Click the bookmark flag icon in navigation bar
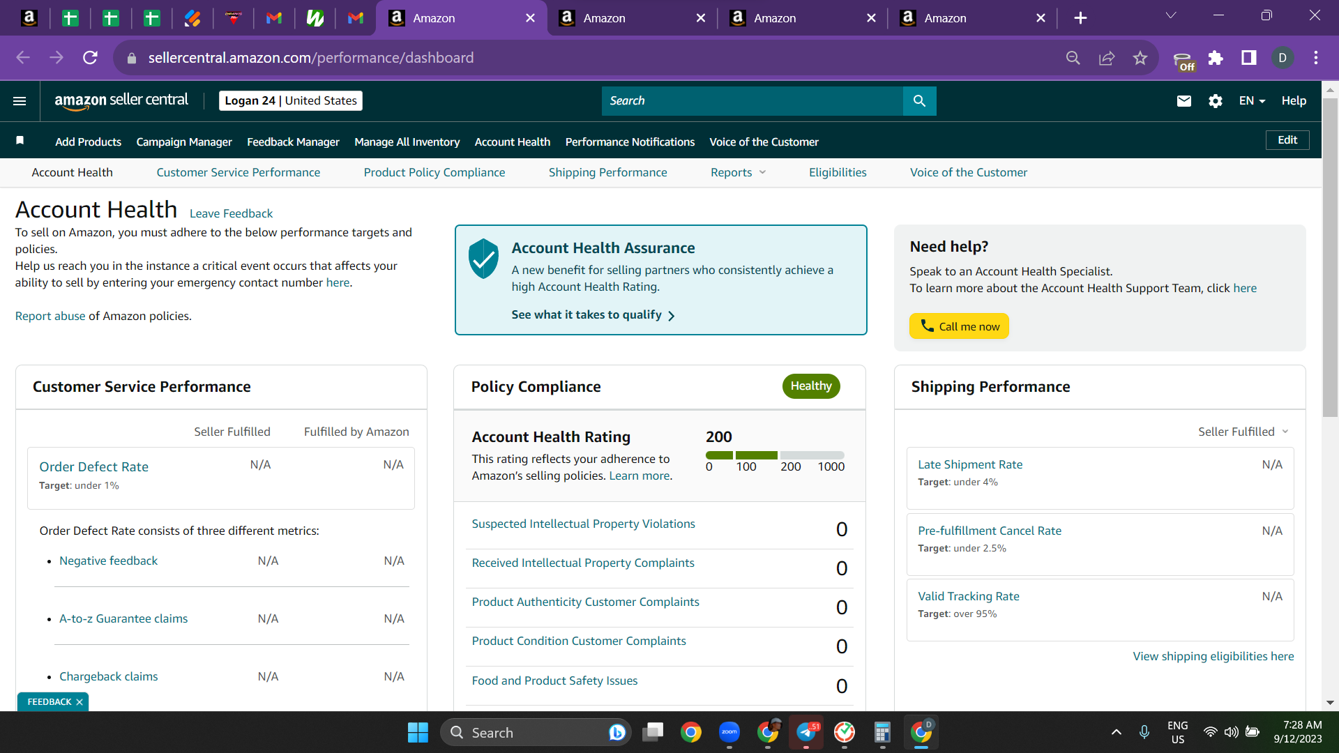Image resolution: width=1339 pixels, height=753 pixels. click(x=20, y=141)
